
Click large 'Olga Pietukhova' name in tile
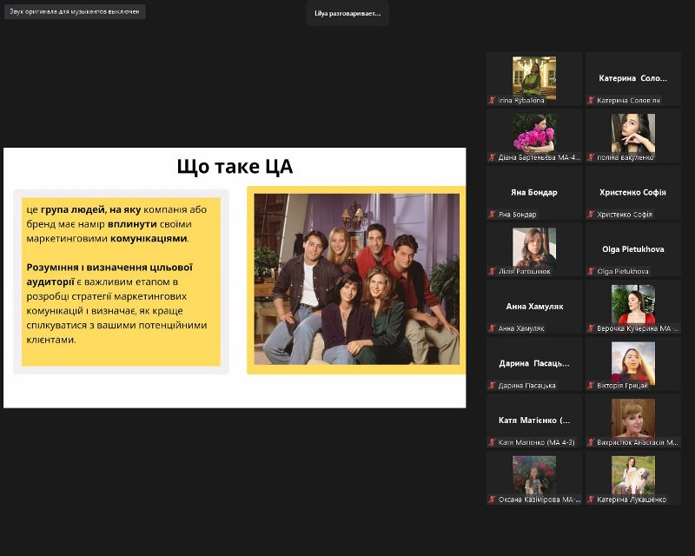click(x=633, y=249)
